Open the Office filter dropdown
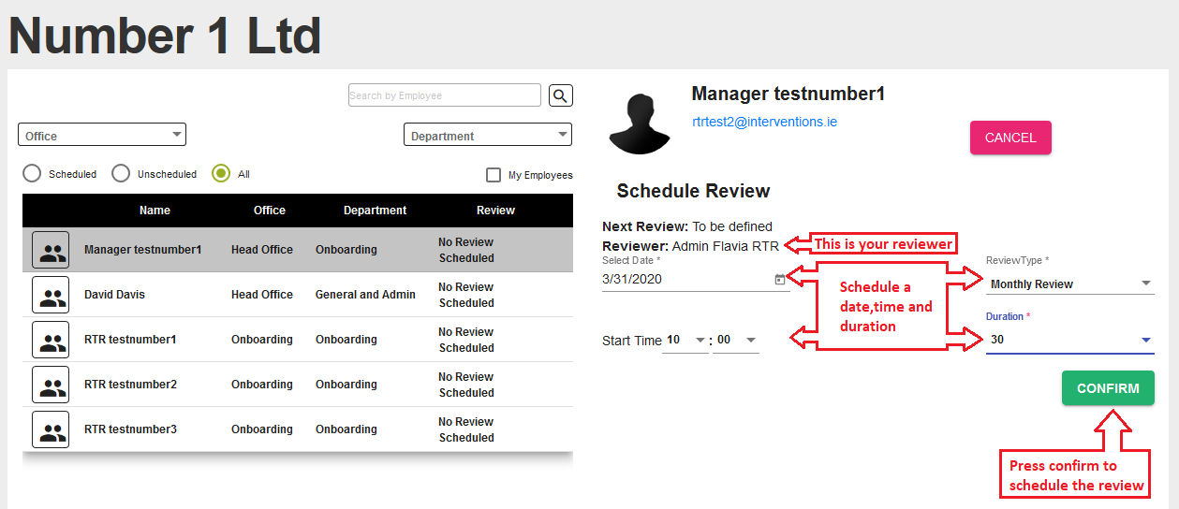The image size is (1179, 509). (x=102, y=136)
